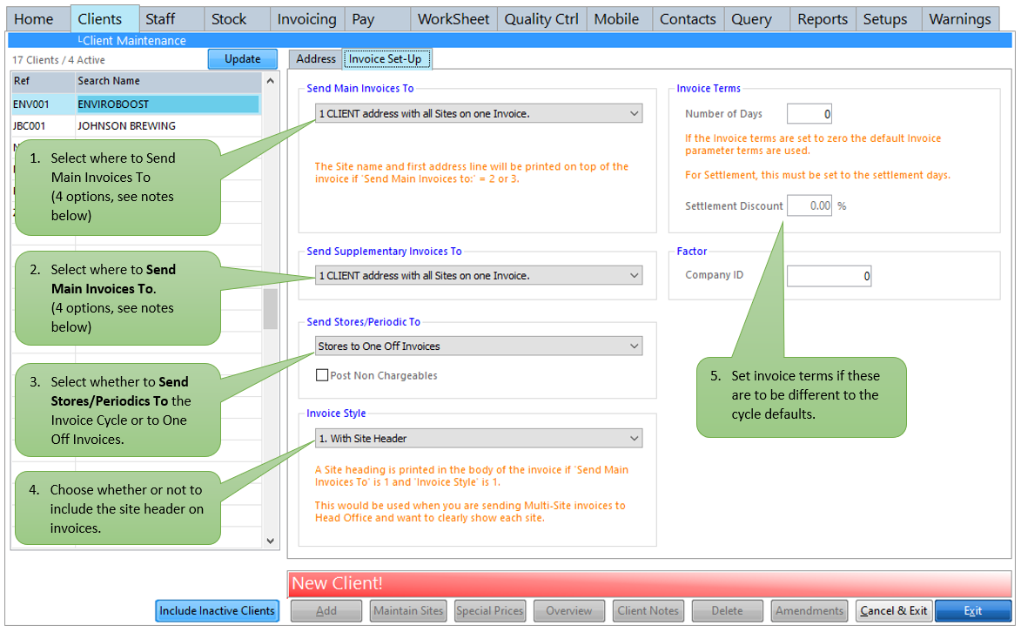Toggle Include Inactive Clients

click(216, 610)
